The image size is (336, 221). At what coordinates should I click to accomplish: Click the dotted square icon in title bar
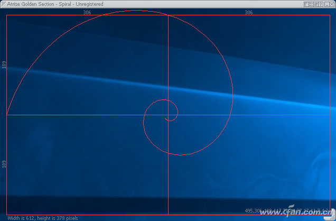point(311,4)
